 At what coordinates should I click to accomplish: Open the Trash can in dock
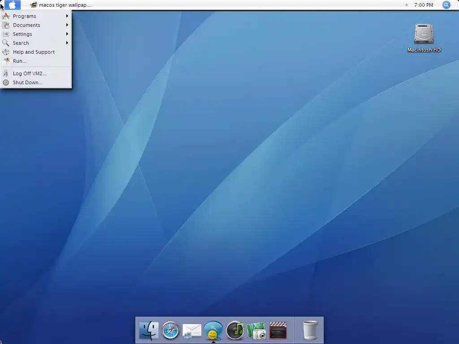pos(310,330)
